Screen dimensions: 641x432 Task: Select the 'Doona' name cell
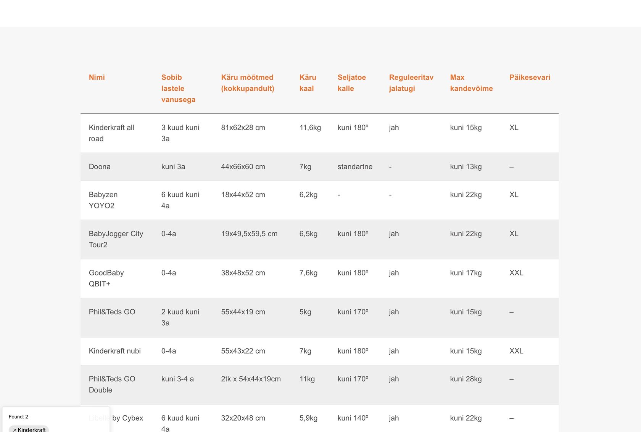(100, 167)
